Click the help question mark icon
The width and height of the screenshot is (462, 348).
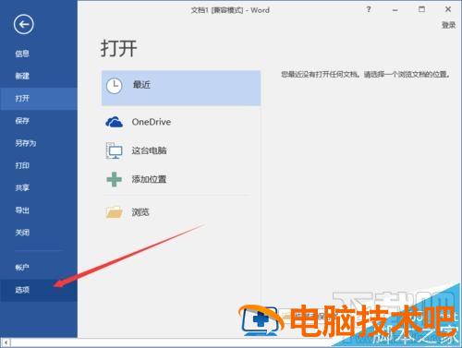coord(369,9)
